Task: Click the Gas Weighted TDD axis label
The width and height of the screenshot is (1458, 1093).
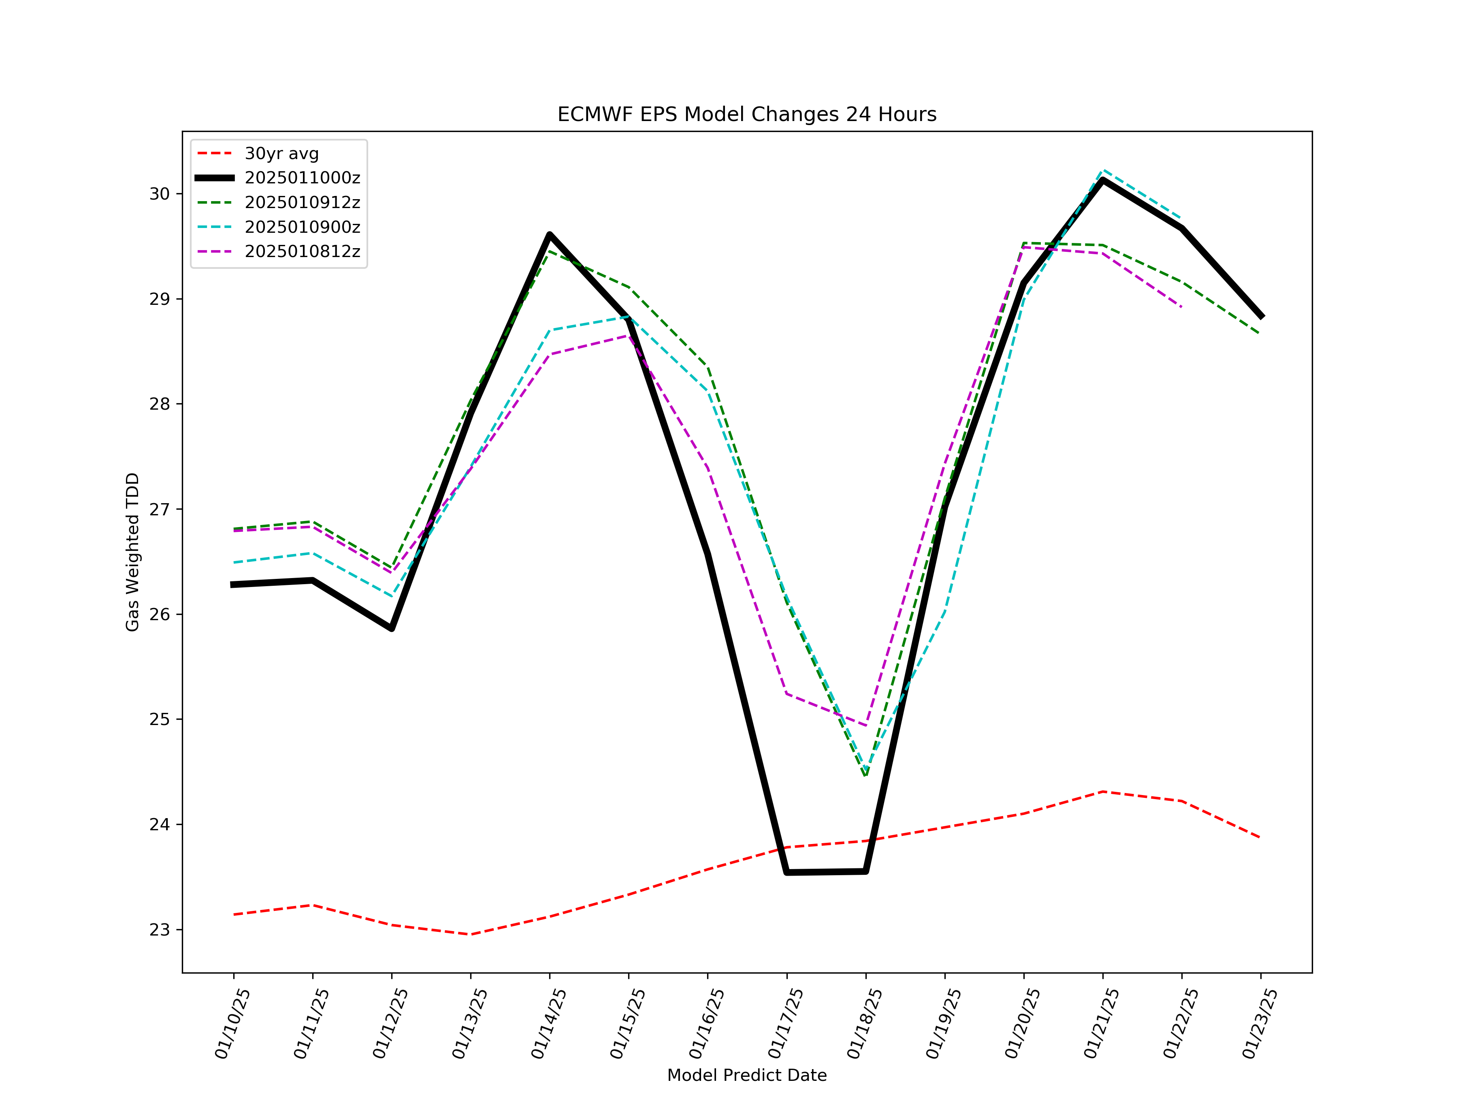Action: [132, 551]
